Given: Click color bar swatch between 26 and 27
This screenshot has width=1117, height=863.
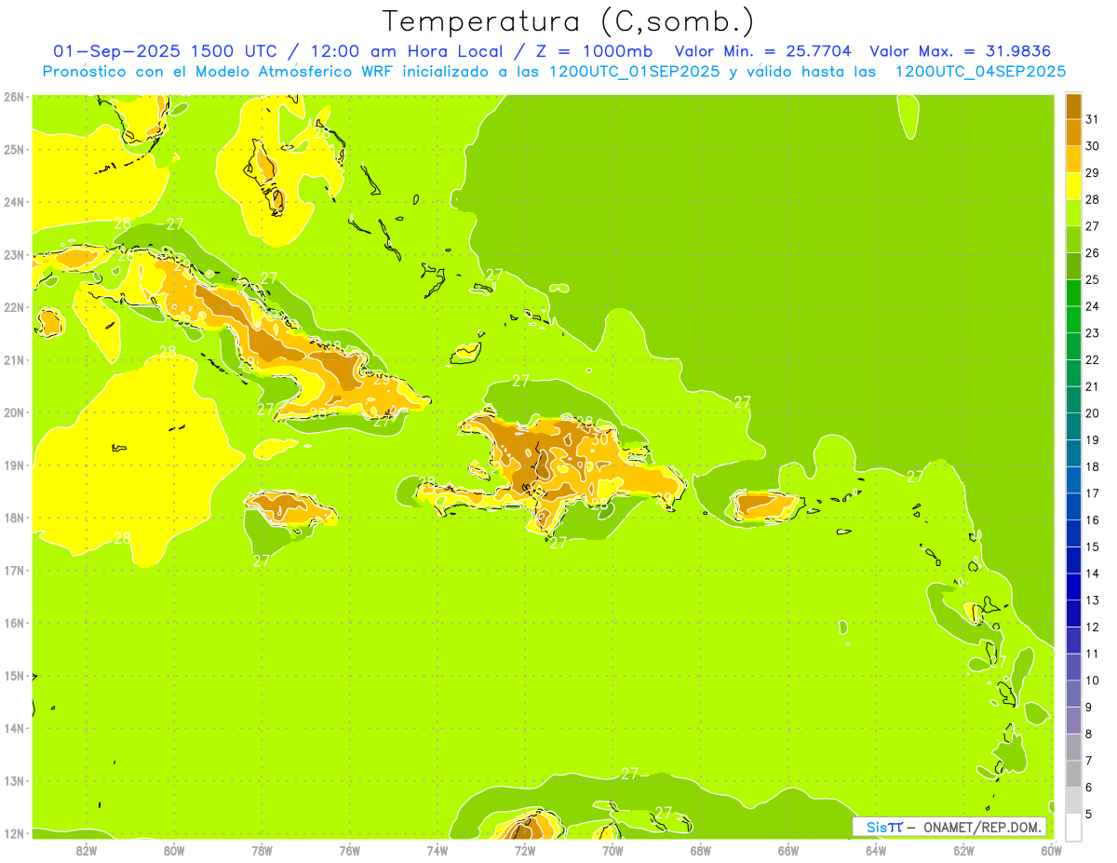Looking at the screenshot, I should pyautogui.click(x=1073, y=239).
